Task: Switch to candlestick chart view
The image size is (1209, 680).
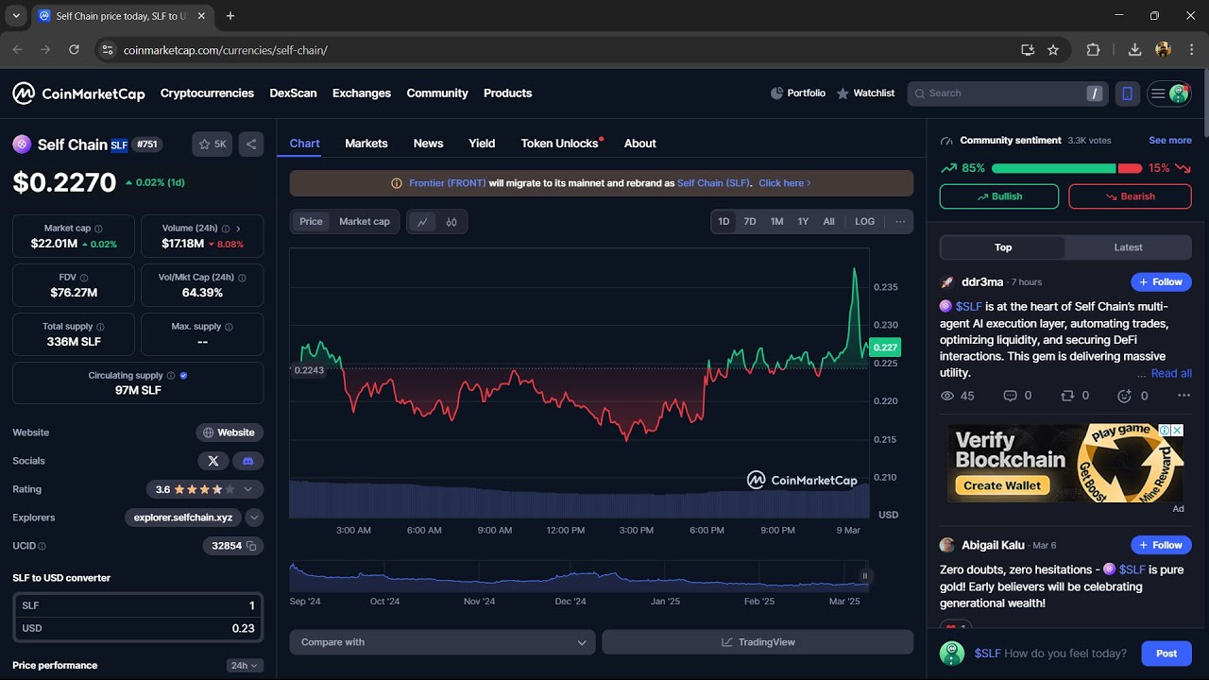Action: pos(451,222)
